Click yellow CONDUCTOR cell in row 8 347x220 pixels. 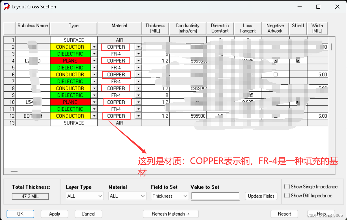[71, 88]
